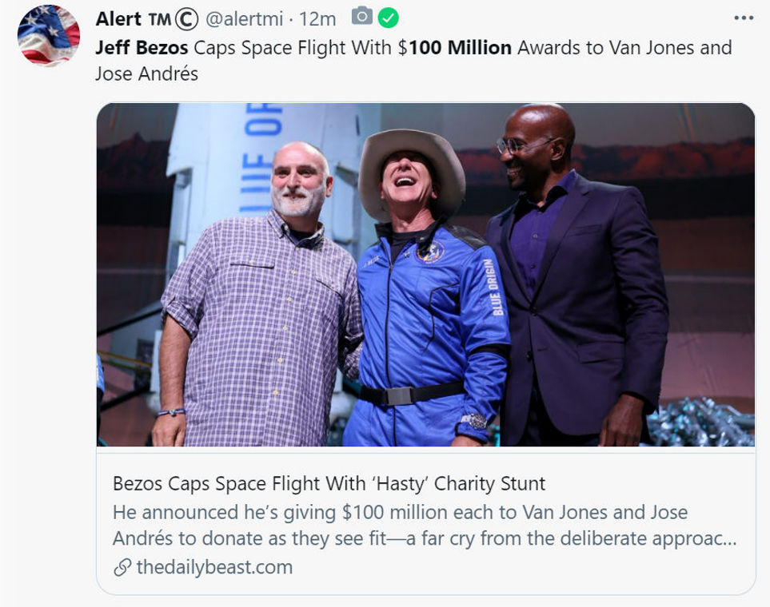This screenshot has height=607, width=770.
Task: Click the Blue Origin sleeve patch in photo
Action: 493,287
